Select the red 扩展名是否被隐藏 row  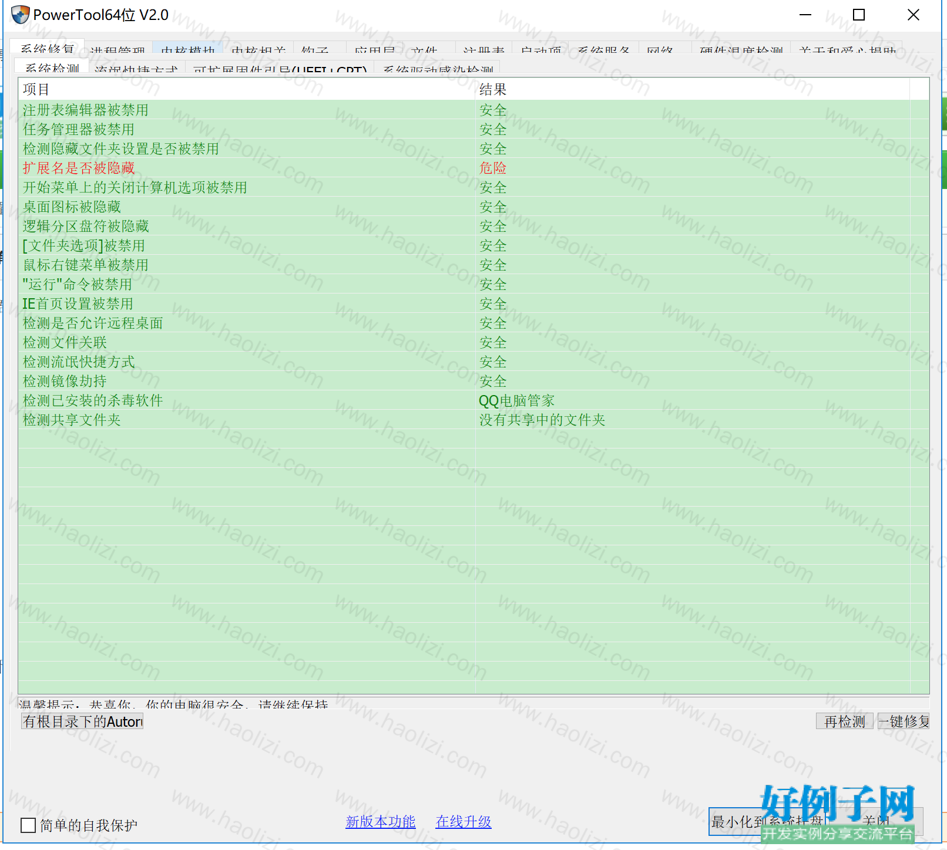click(473, 168)
